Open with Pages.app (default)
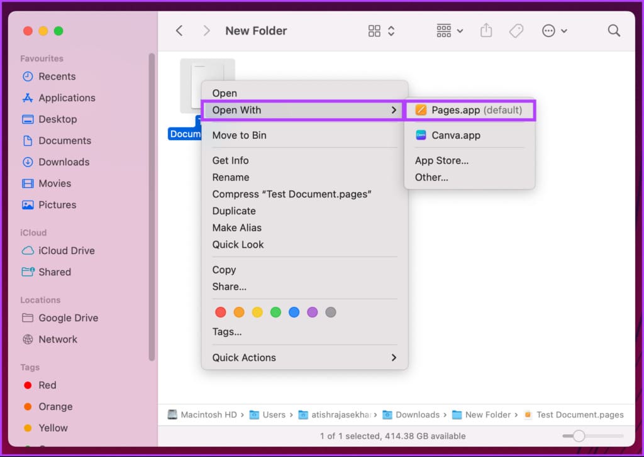Screen dimensions: 644x457 click(469, 110)
